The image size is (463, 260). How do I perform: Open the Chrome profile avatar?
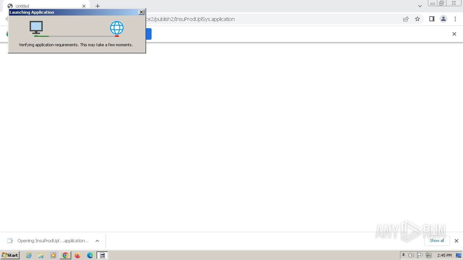pos(443,19)
